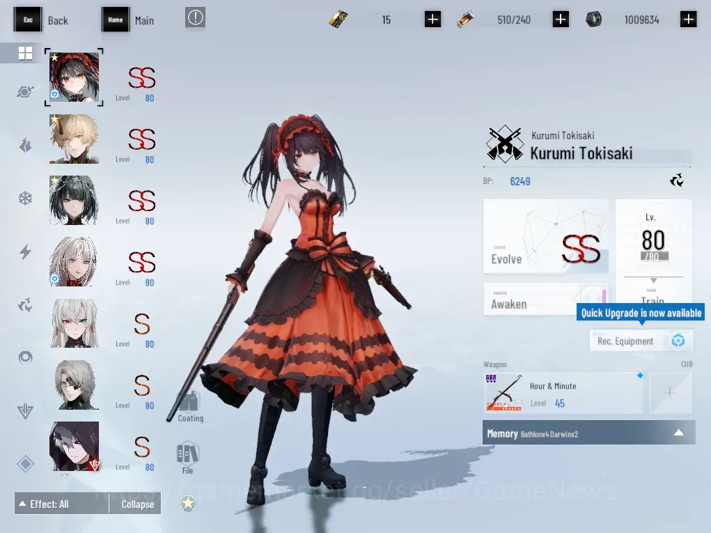Click the swirl element icon beside BP
The height and width of the screenshot is (533, 711).
tap(677, 180)
